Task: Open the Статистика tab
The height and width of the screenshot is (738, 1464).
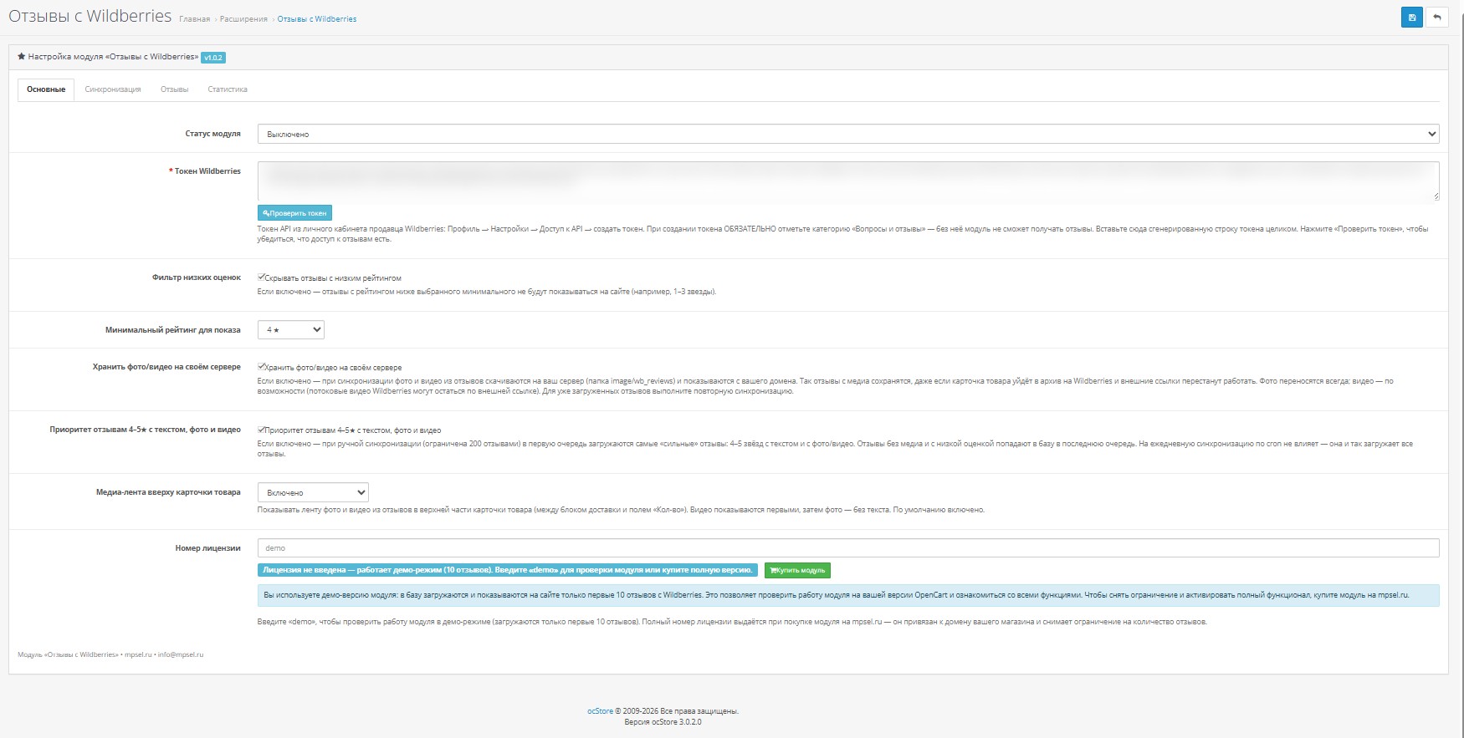Action: coord(228,89)
